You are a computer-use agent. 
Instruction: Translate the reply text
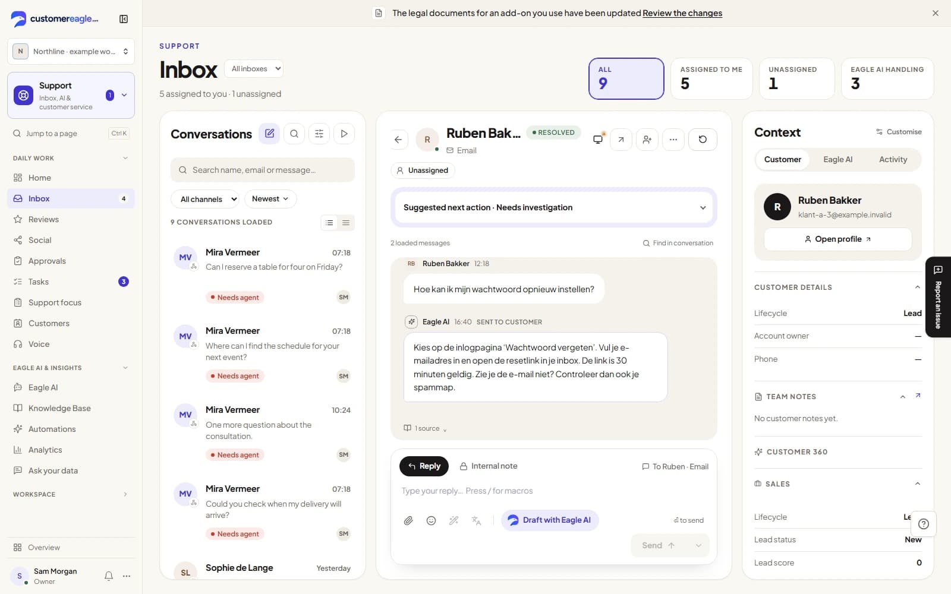(476, 520)
